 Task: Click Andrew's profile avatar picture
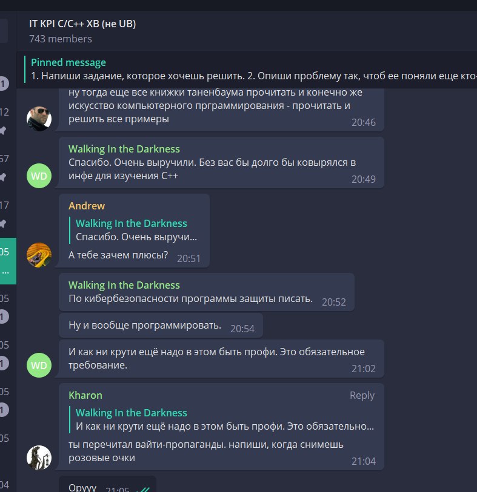coord(39,255)
